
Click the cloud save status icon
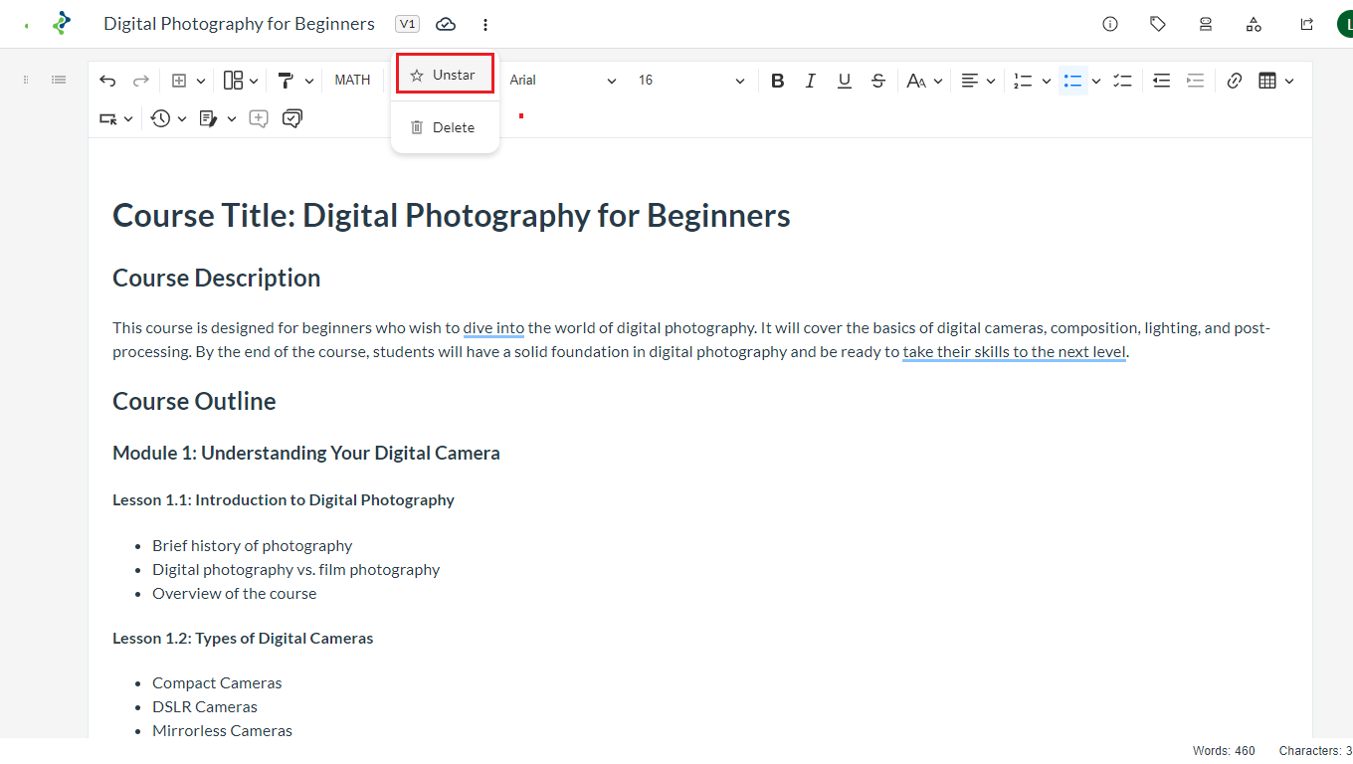coord(446,24)
